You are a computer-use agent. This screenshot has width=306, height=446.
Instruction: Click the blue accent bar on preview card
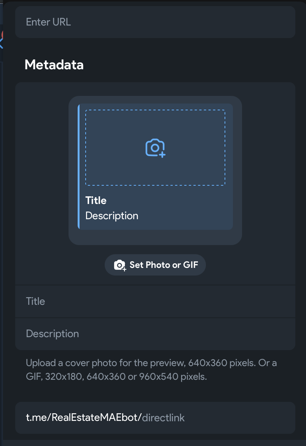(78, 167)
